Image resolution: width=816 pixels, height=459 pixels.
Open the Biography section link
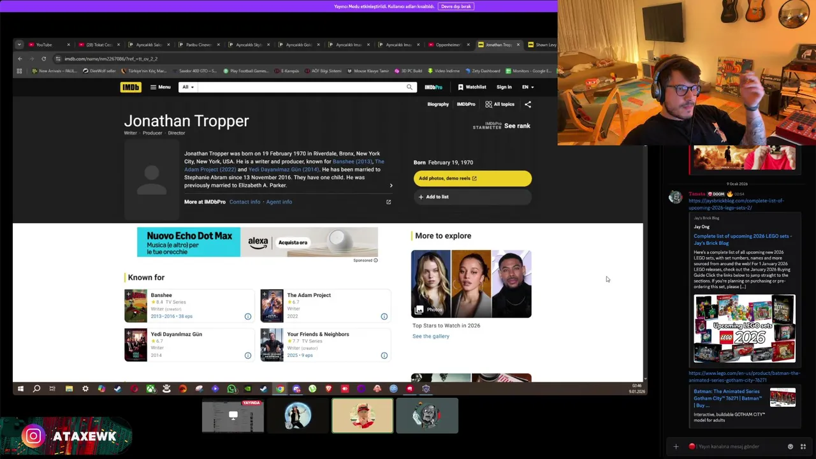(x=438, y=104)
